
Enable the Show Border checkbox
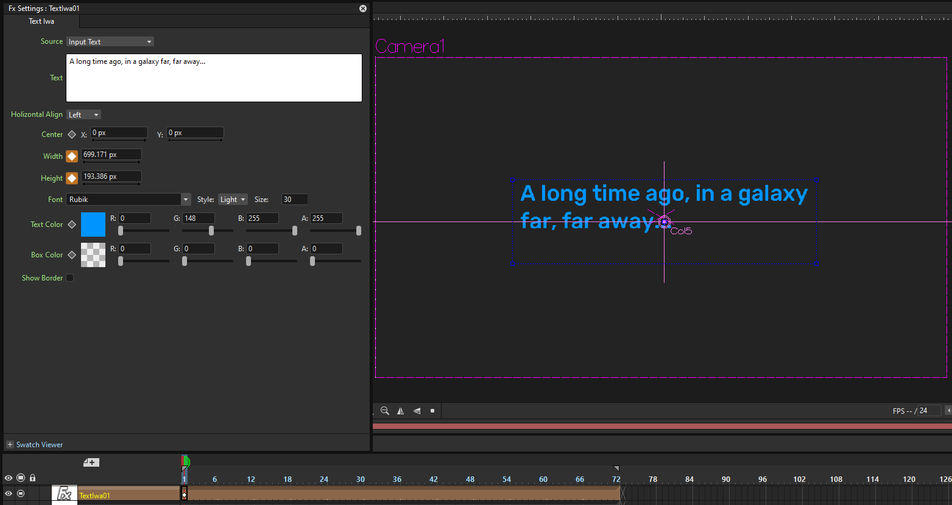[70, 278]
